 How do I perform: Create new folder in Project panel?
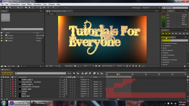pyautogui.click(x=5, y=66)
